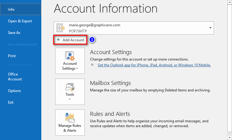Click the Rules and Alerts heading text
This screenshot has height=140, width=232.
(110, 114)
